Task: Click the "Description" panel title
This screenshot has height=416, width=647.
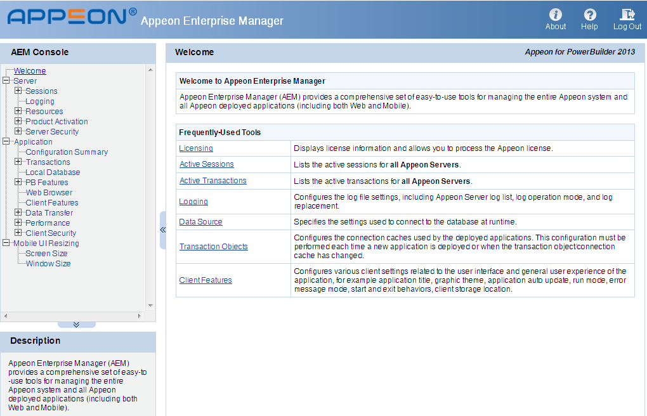Action: [x=35, y=341]
